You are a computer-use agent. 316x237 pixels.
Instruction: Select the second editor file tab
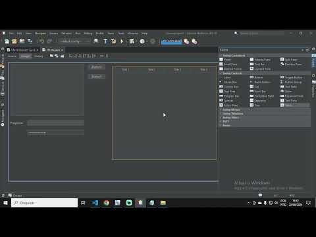click(53, 50)
